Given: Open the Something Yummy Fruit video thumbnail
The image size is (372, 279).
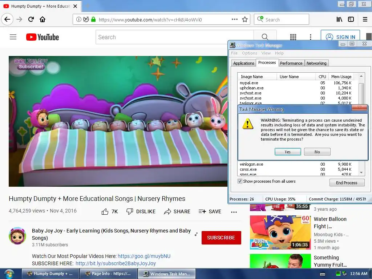Looking at the screenshot, I should coord(280,261).
